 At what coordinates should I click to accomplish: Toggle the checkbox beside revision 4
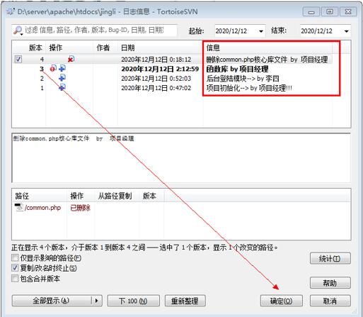(18, 59)
